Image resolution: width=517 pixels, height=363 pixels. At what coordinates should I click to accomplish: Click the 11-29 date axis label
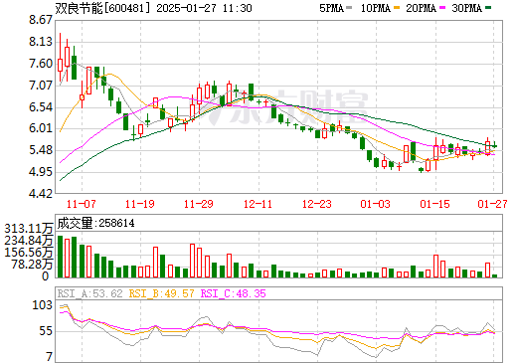[x=199, y=204]
